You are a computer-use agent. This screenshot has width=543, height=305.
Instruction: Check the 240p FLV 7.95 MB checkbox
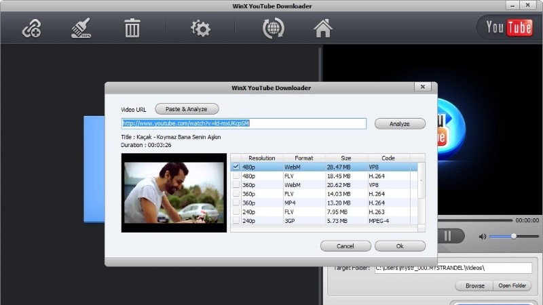[x=236, y=211]
